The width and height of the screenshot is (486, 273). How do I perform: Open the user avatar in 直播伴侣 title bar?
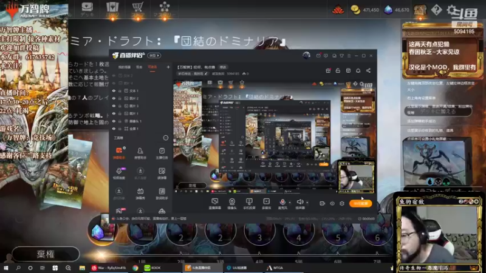click(306, 55)
